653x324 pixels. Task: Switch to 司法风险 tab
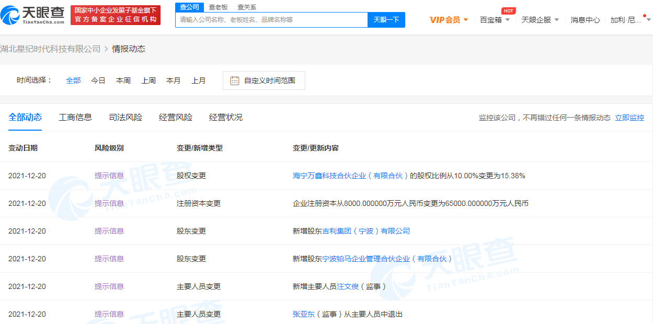click(x=125, y=117)
